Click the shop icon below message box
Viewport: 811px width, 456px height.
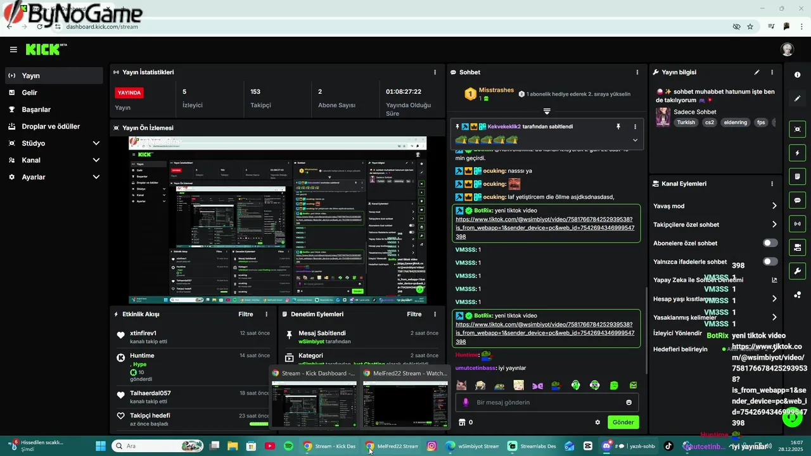point(461,422)
